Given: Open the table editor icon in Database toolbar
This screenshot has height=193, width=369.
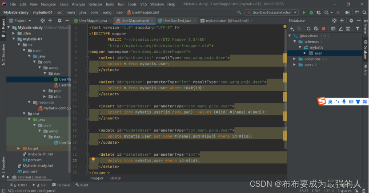Looking at the screenshot, I should [x=333, y=29].
